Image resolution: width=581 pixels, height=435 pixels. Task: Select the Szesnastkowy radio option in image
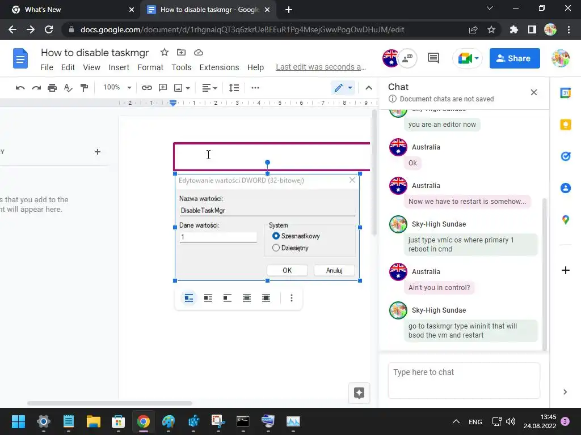tap(276, 236)
